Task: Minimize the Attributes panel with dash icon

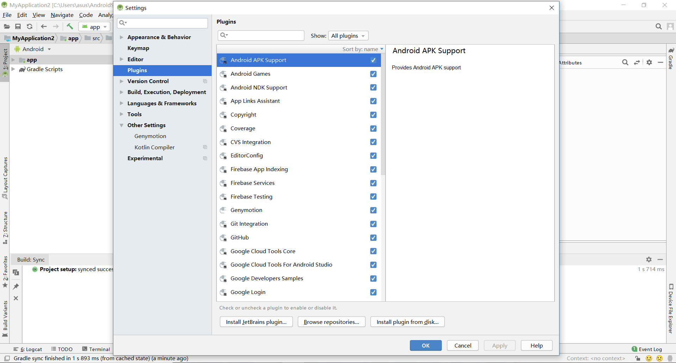Action: (661, 62)
